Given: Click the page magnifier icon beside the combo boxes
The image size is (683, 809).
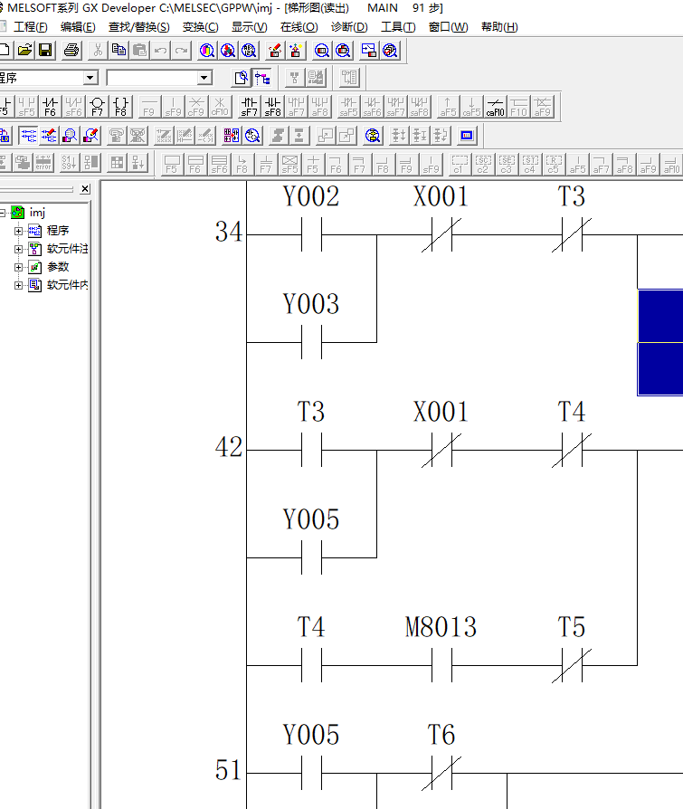Looking at the screenshot, I should (x=241, y=78).
